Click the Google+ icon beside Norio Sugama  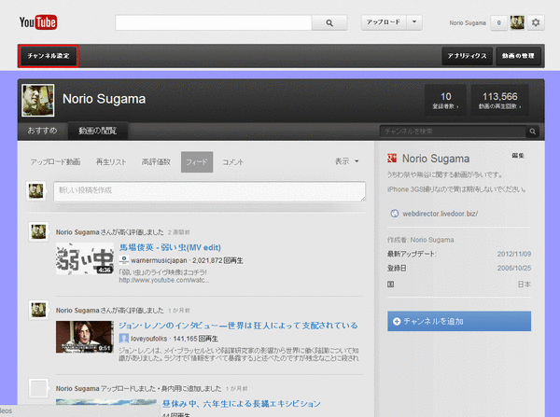[x=392, y=159]
